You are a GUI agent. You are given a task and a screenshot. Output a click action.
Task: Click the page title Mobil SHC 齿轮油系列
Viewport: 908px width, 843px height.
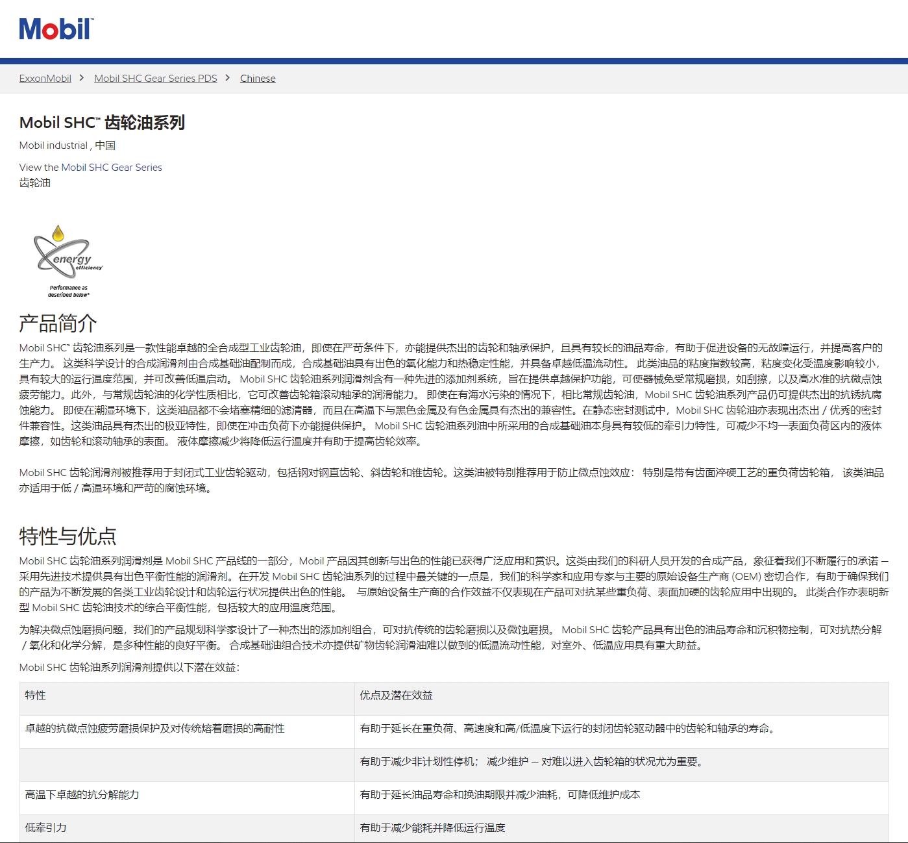pos(103,123)
